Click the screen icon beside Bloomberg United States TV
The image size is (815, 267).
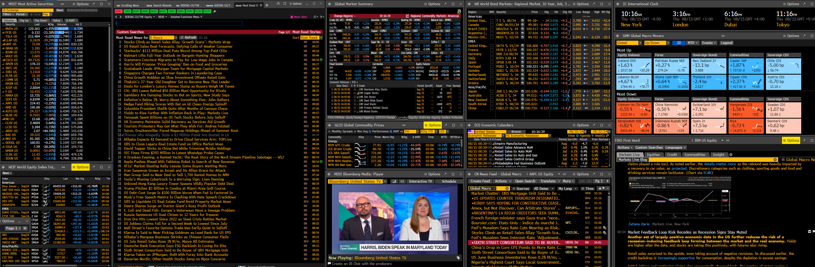(394, 182)
